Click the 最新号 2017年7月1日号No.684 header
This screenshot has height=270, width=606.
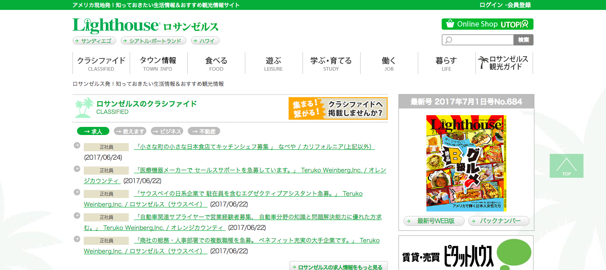466,102
